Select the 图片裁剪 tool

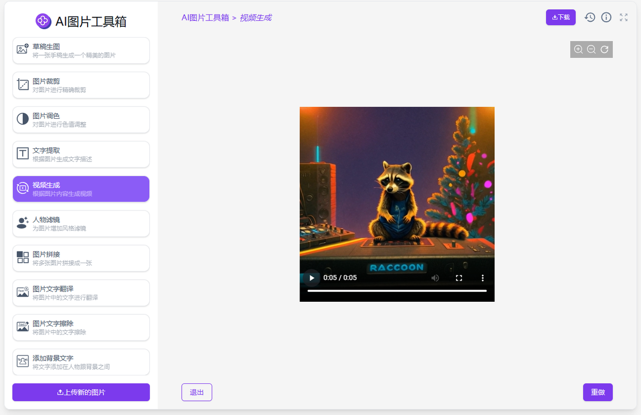click(81, 85)
